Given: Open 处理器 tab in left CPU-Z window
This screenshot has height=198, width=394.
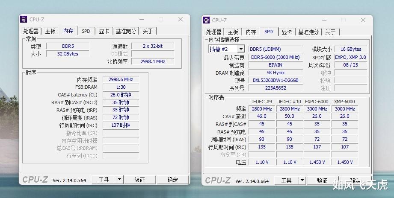Looking at the screenshot, I should (31, 31).
